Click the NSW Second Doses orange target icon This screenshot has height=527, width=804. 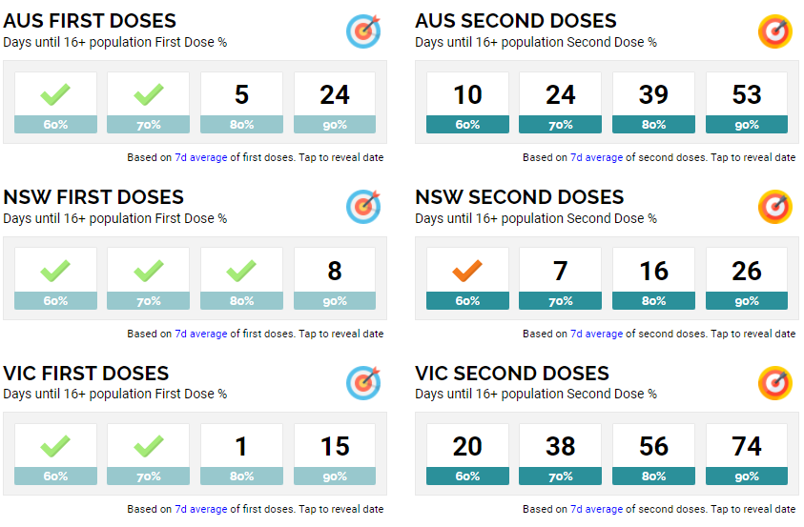(775, 207)
